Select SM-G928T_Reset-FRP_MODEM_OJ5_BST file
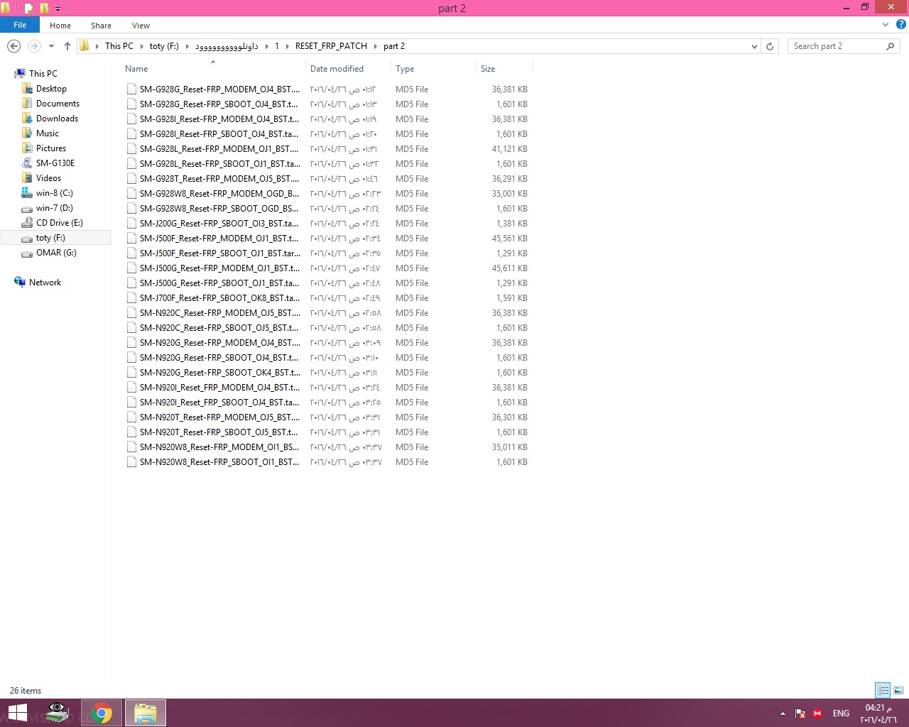The image size is (909, 727). click(219, 179)
